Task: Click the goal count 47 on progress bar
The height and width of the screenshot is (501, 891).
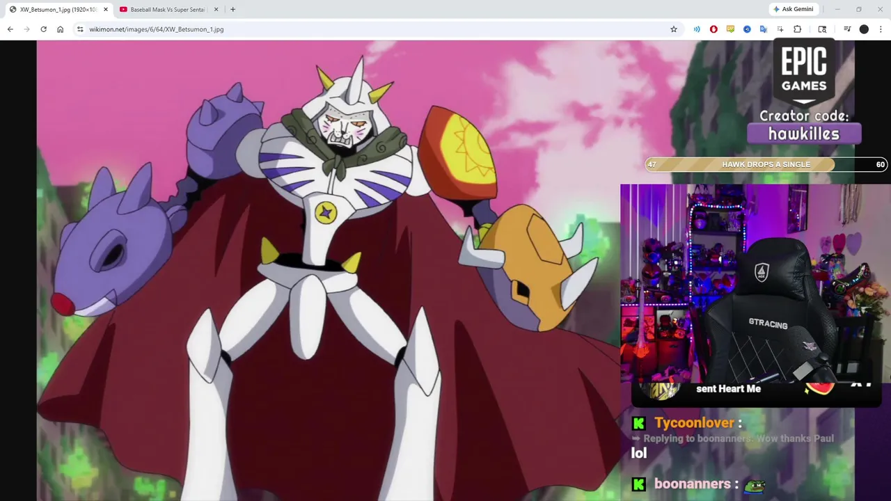Action: [x=652, y=164]
